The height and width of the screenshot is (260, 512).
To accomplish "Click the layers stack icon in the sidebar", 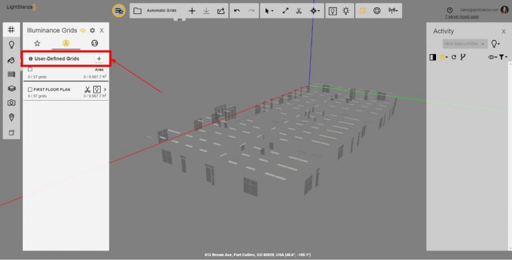I will 11,89.
